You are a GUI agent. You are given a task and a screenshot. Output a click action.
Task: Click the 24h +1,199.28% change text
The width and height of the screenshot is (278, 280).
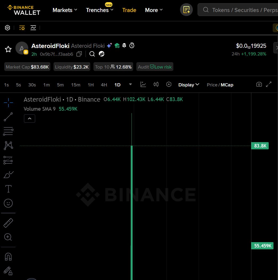tap(249, 54)
